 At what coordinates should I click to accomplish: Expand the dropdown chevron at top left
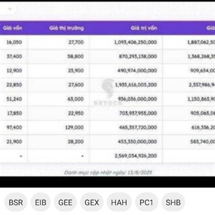[10, 9]
